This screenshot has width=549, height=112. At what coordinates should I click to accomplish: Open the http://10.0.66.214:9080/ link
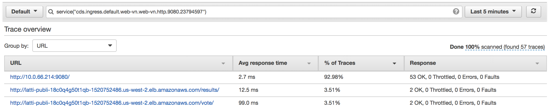[40, 77]
